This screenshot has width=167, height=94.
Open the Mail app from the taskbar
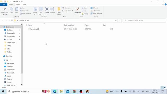tap(68, 91)
